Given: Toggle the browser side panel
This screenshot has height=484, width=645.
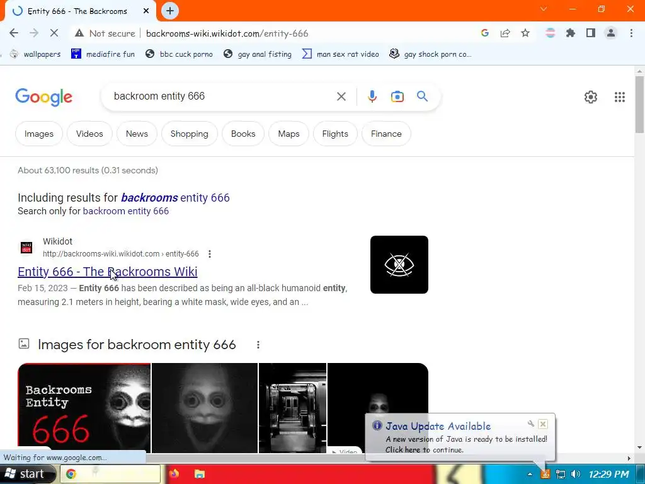Looking at the screenshot, I should 591,33.
